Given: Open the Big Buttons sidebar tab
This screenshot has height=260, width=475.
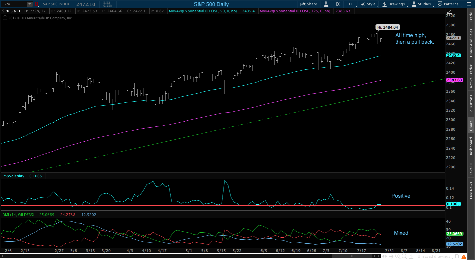Looking at the screenshot, I should tap(471, 105).
